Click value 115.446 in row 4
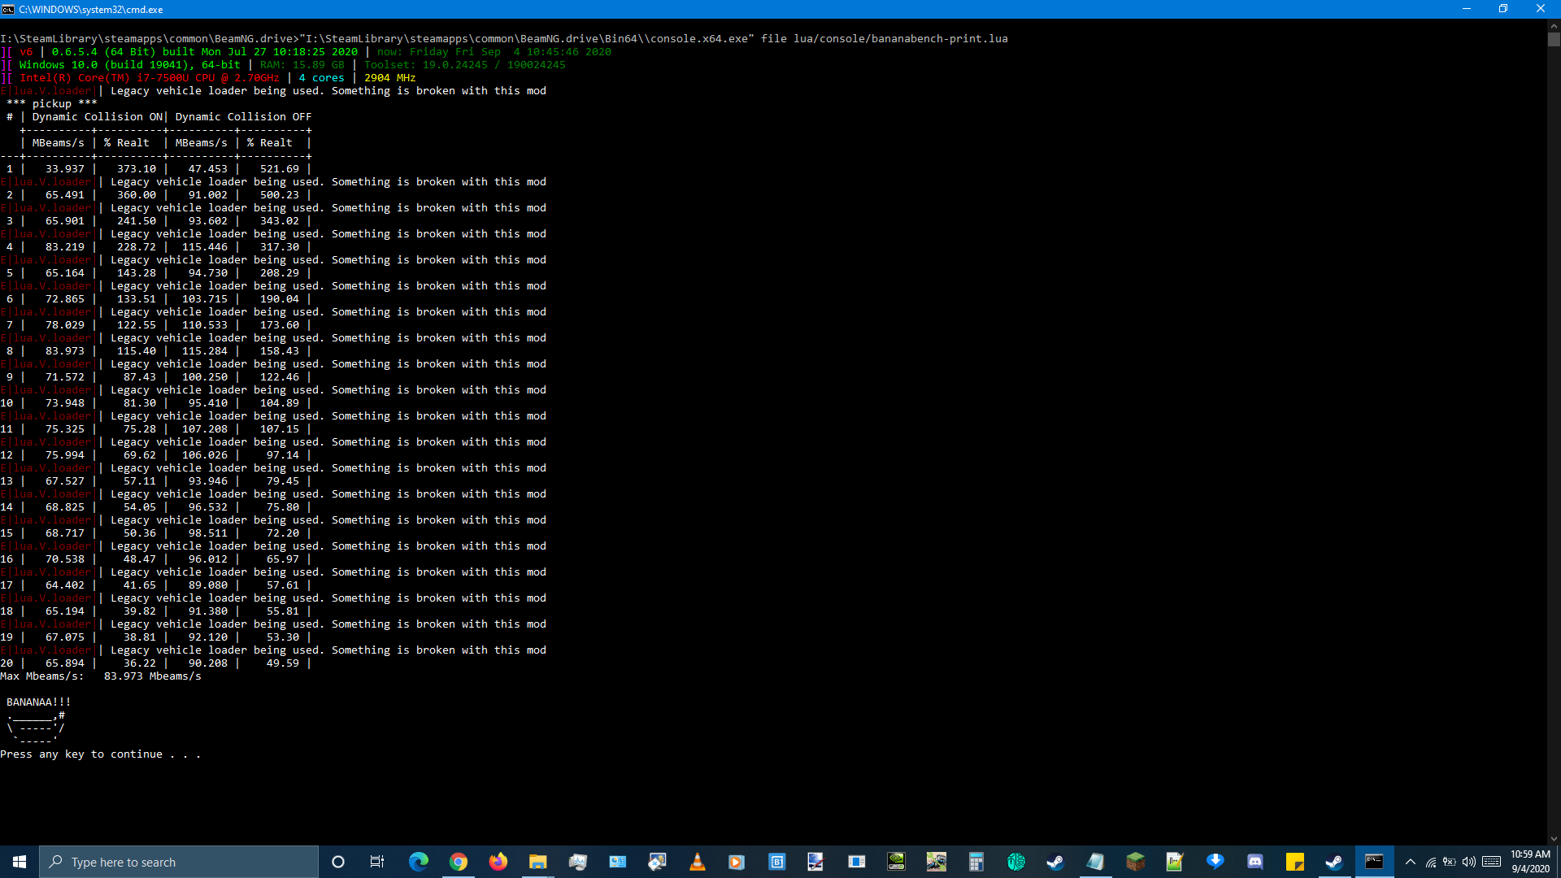 click(205, 247)
